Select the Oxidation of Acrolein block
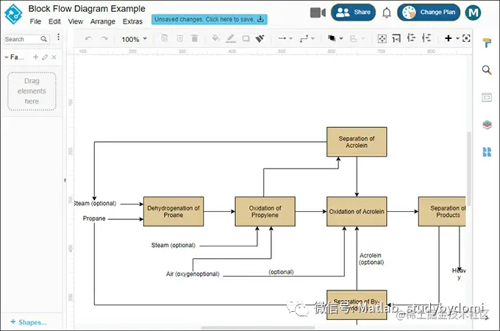 357,211
